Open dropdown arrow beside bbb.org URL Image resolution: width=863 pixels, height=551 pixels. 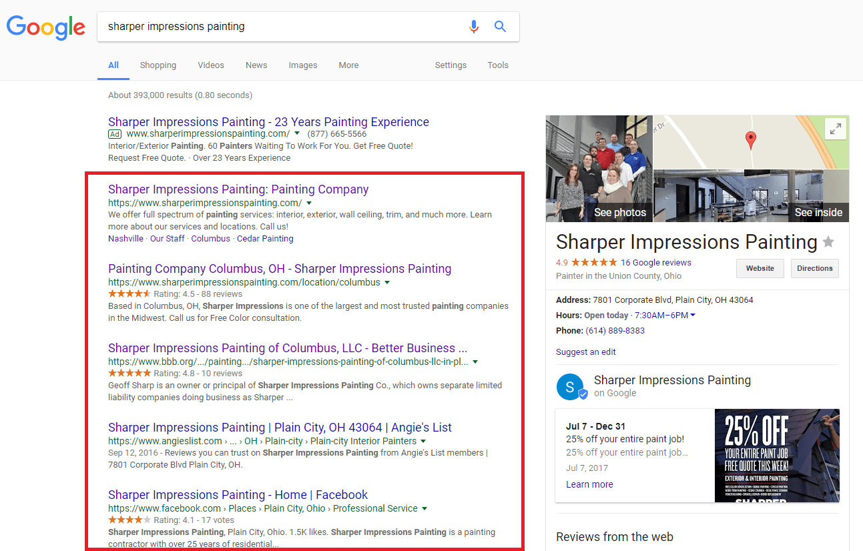(x=475, y=362)
